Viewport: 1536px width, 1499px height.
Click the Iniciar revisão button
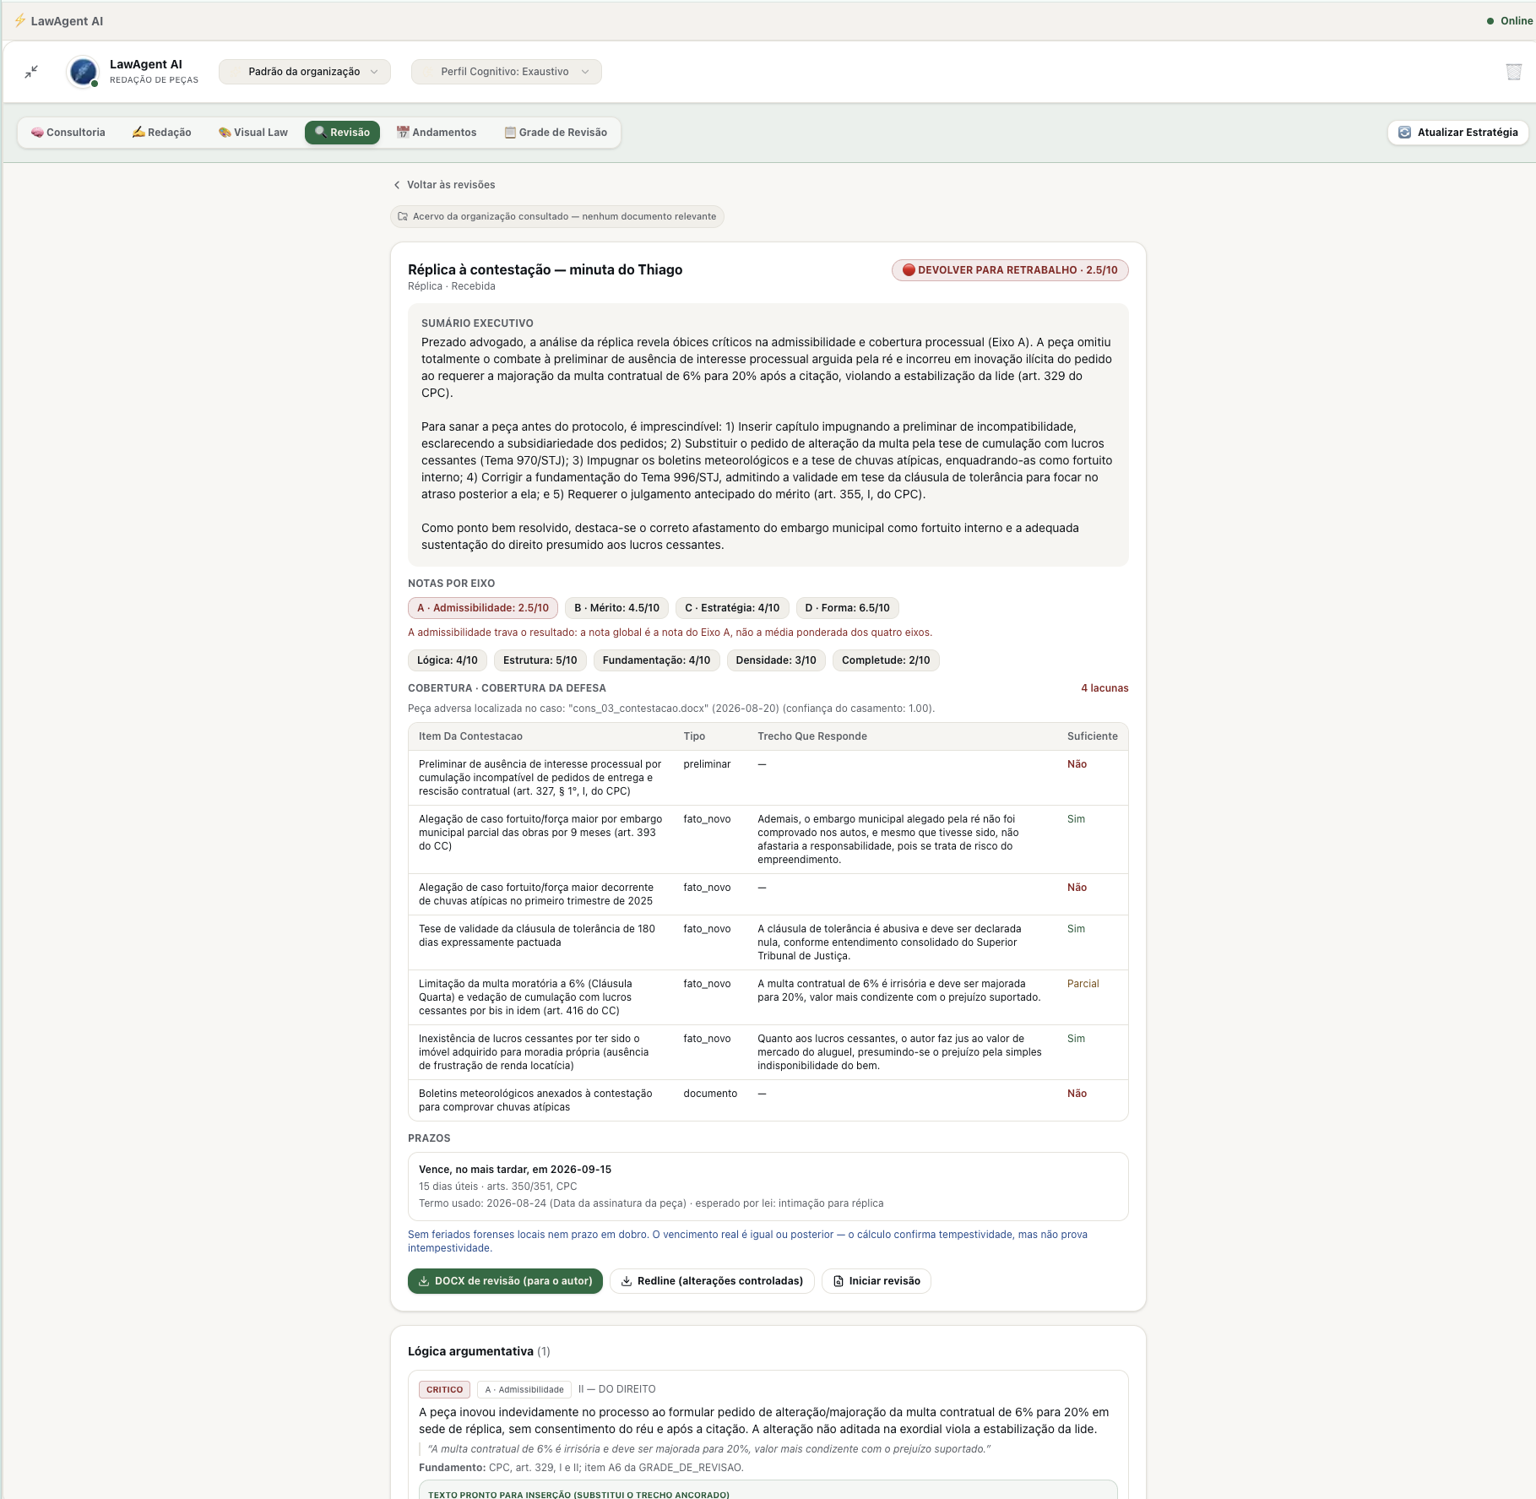[877, 1281]
